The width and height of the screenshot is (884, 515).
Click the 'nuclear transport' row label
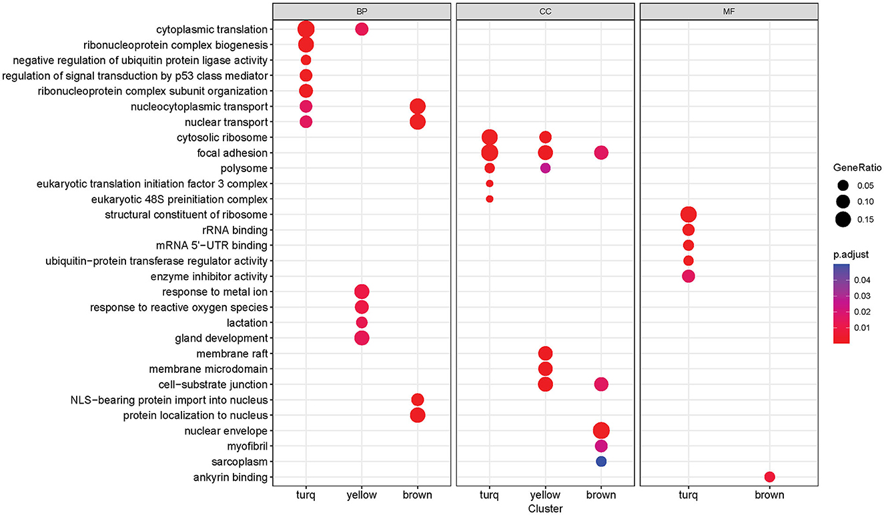point(226,122)
